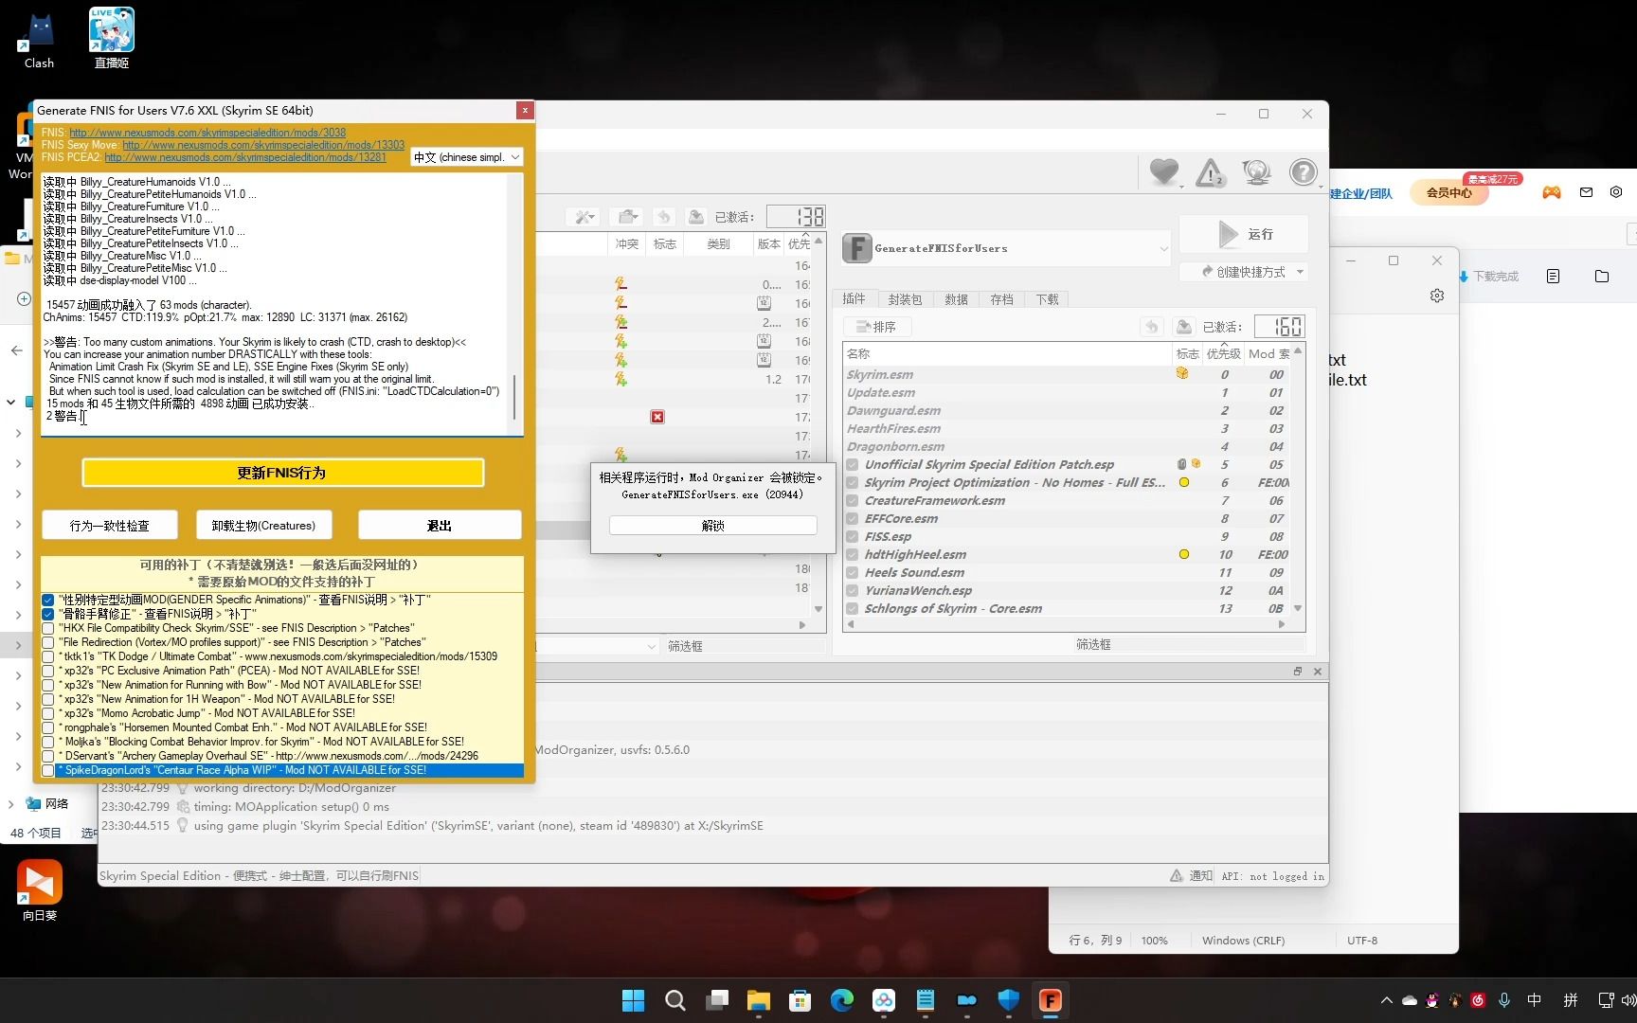Click create backup icon beside 已激活 138
The image size is (1637, 1023).
(x=695, y=217)
